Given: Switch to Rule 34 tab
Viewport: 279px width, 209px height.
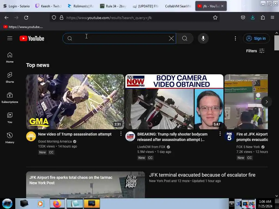Looking at the screenshot, I should pos(113,6).
